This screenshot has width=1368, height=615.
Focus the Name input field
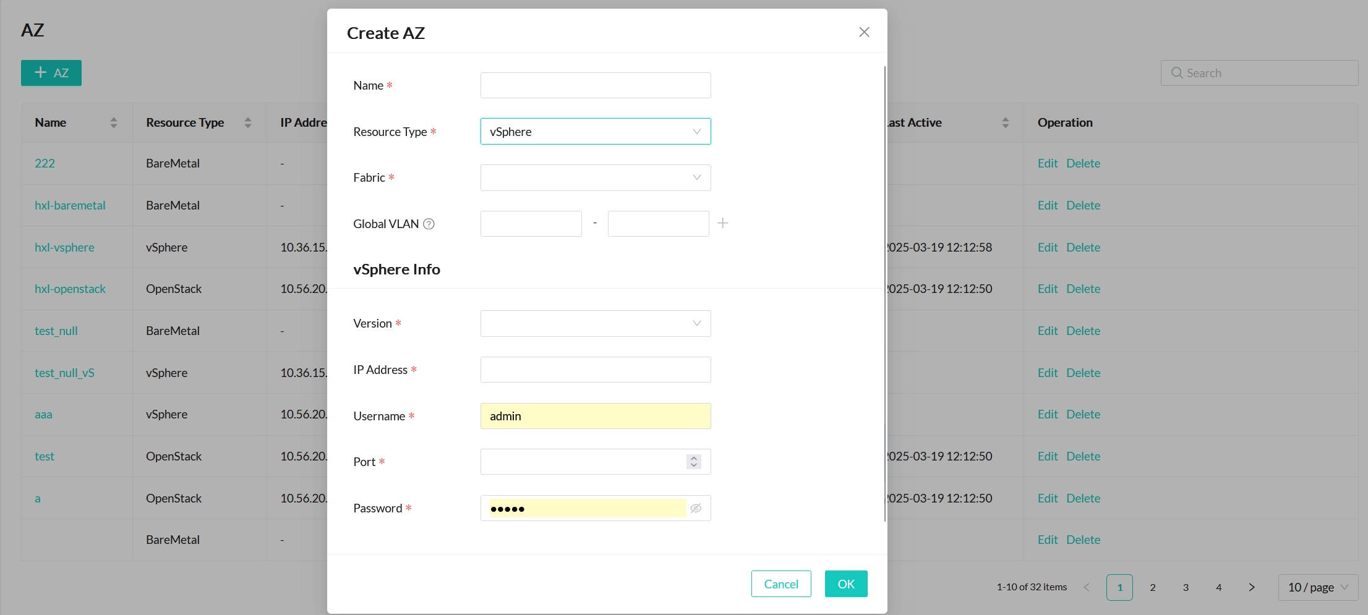(595, 85)
